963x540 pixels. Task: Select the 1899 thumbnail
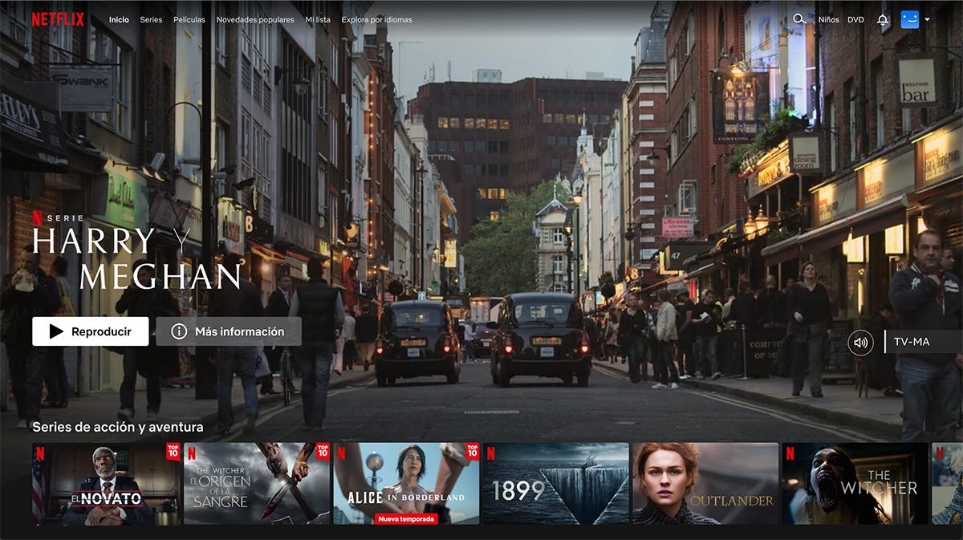click(x=556, y=484)
